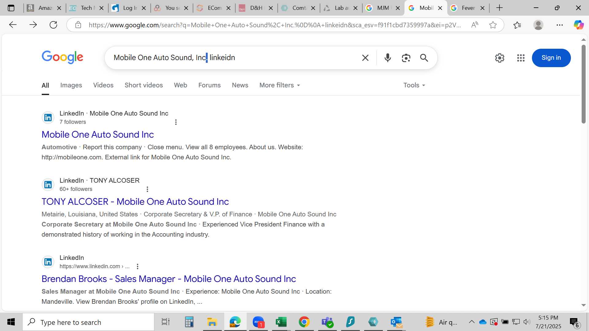Image resolution: width=589 pixels, height=331 pixels.
Task: Open options for Brendan Brooks result
Action: click(x=137, y=266)
